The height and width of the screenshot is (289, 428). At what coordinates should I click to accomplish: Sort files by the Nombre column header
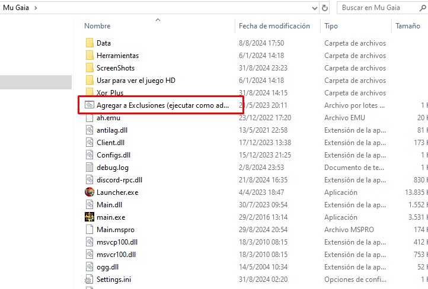tap(97, 26)
